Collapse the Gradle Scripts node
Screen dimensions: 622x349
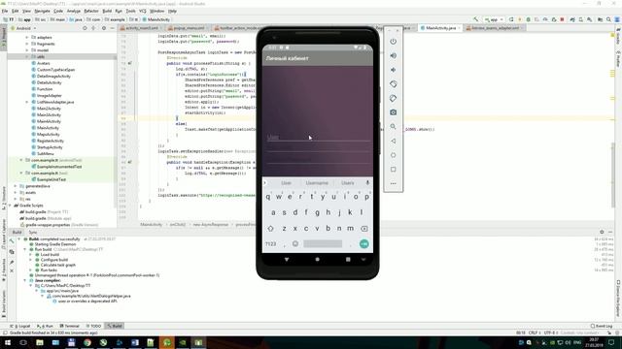pos(10,206)
